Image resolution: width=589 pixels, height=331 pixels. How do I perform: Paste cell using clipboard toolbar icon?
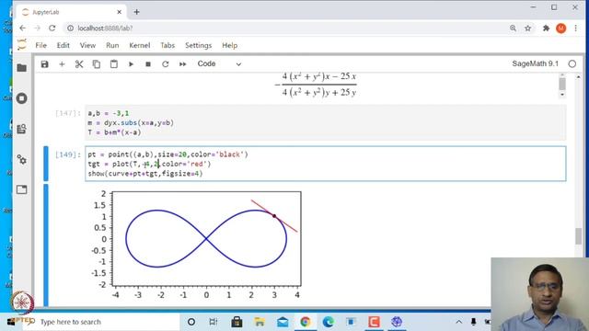pyautogui.click(x=114, y=63)
